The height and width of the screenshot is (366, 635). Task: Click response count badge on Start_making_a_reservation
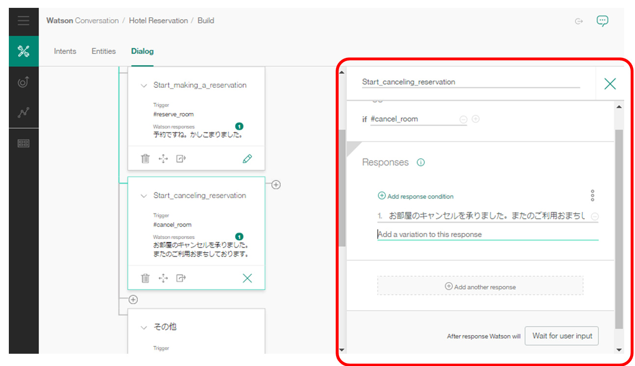[239, 127]
